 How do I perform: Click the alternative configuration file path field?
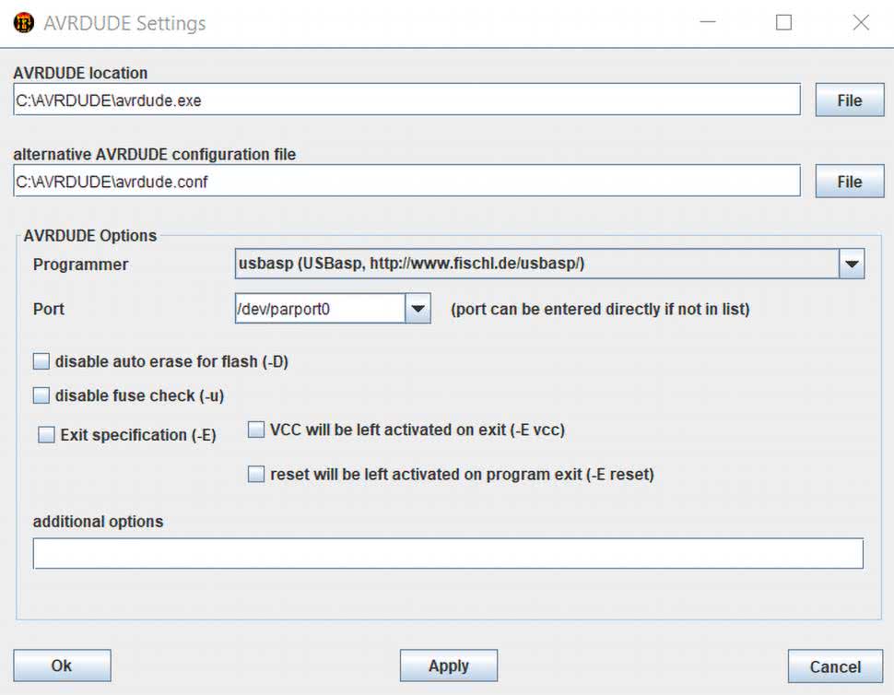click(x=406, y=182)
